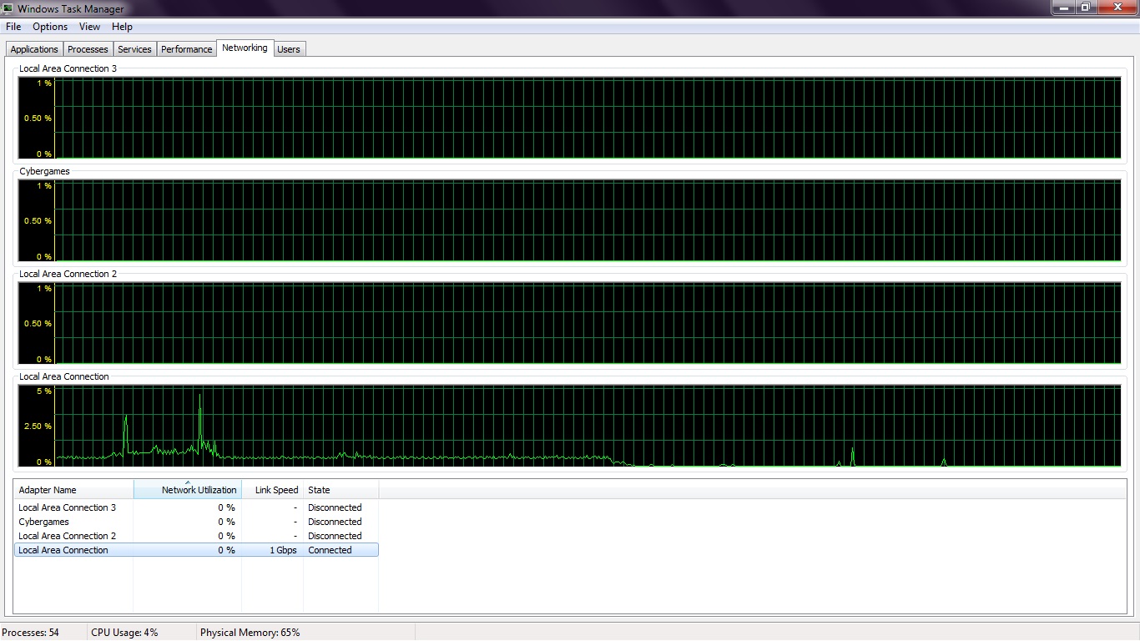The height and width of the screenshot is (641, 1140).
Task: Close the Windows Task Manager window
Action: point(1116,8)
